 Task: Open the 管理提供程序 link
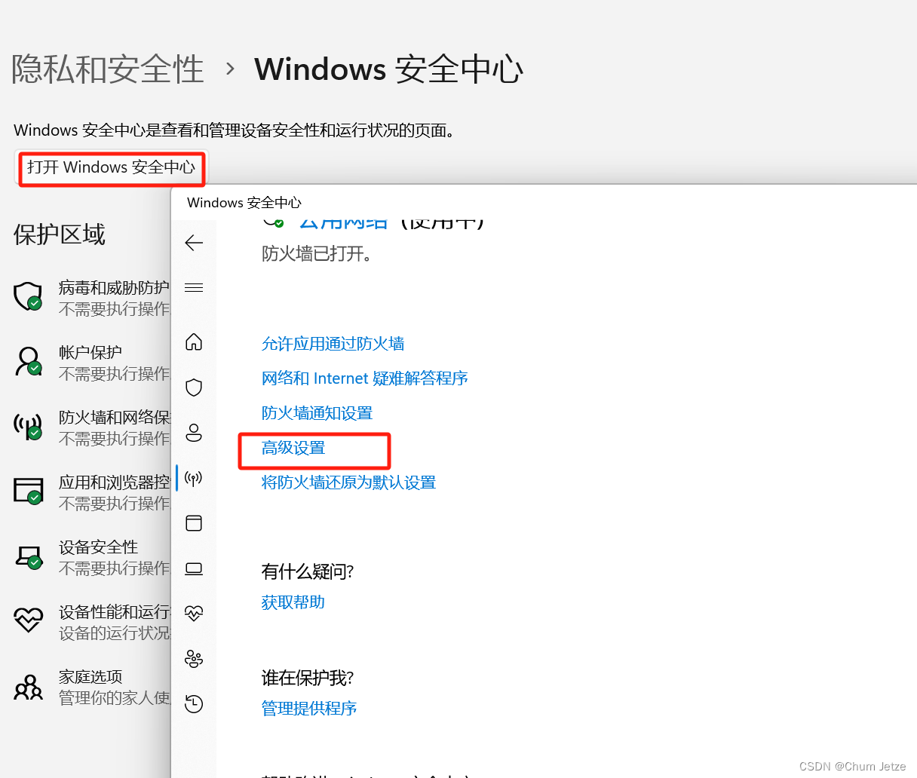click(x=308, y=709)
